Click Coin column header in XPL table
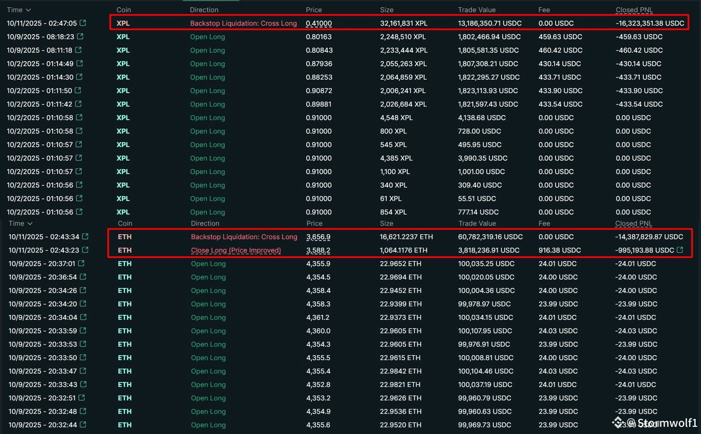 (x=124, y=10)
